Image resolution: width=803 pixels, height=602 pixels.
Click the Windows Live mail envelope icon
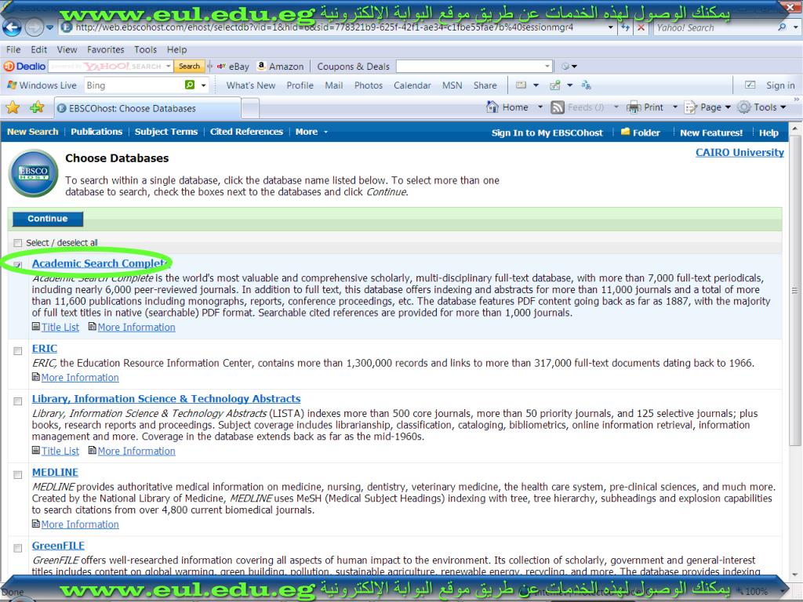coord(521,85)
